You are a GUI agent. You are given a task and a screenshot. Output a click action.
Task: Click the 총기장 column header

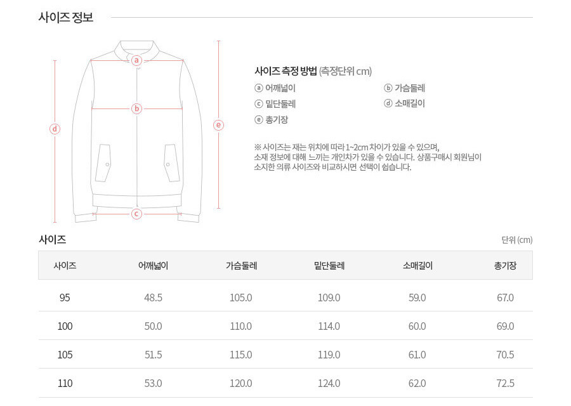tap(505, 266)
